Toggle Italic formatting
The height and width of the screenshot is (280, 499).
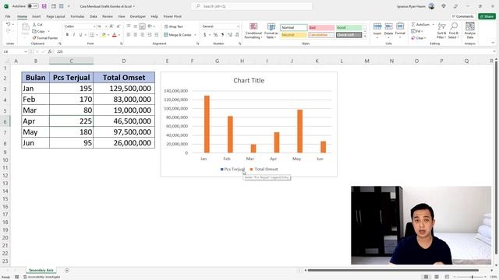[x=74, y=34]
